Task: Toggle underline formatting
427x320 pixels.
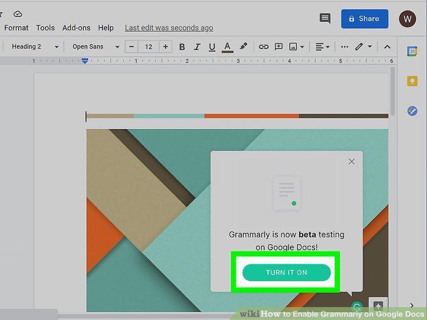Action: click(212, 47)
